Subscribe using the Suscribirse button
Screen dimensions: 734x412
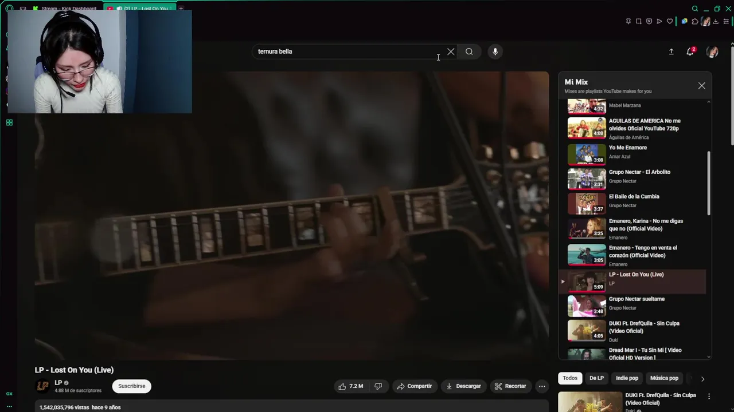pyautogui.click(x=131, y=386)
